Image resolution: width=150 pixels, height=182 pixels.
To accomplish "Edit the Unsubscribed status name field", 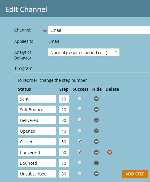I will click(37, 174).
